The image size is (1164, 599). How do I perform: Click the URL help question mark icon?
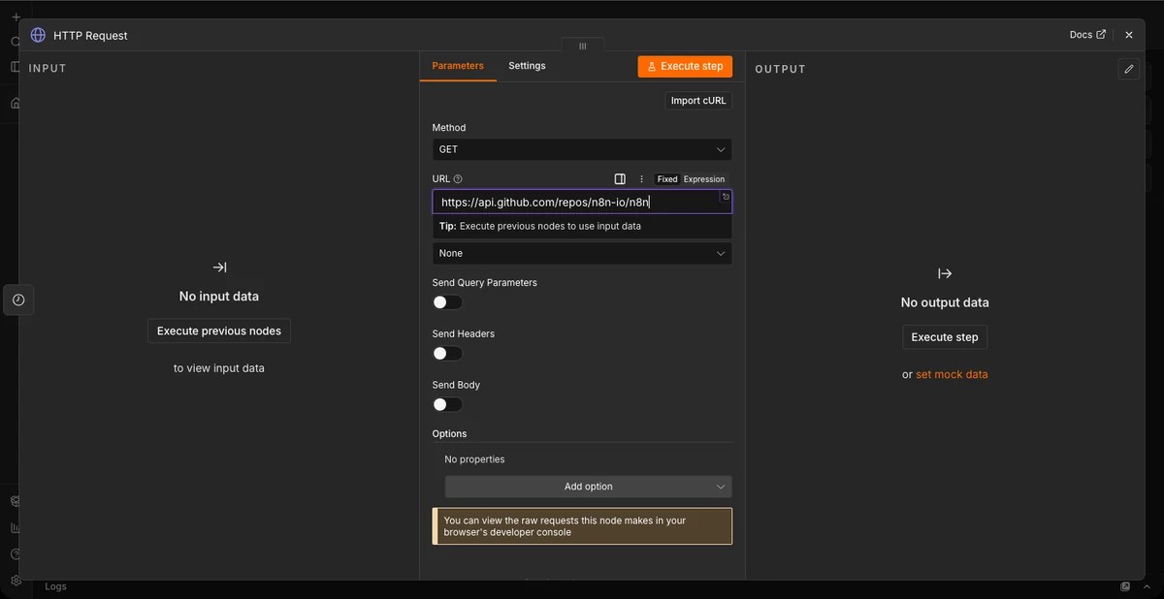pos(458,178)
